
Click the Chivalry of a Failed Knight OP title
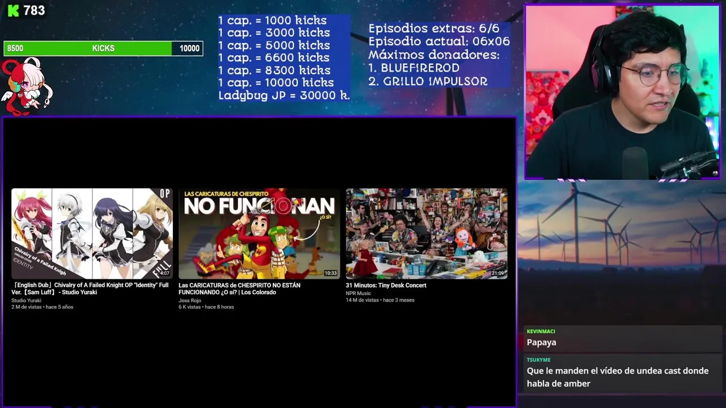point(90,289)
